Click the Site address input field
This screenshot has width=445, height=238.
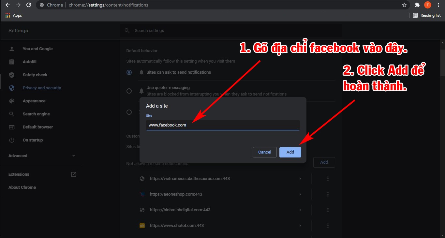223,125
